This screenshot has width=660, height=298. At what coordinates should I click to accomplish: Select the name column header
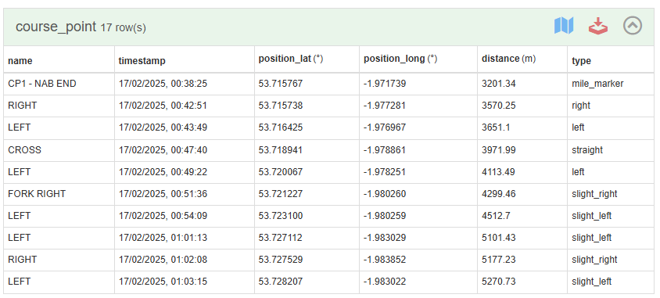20,60
